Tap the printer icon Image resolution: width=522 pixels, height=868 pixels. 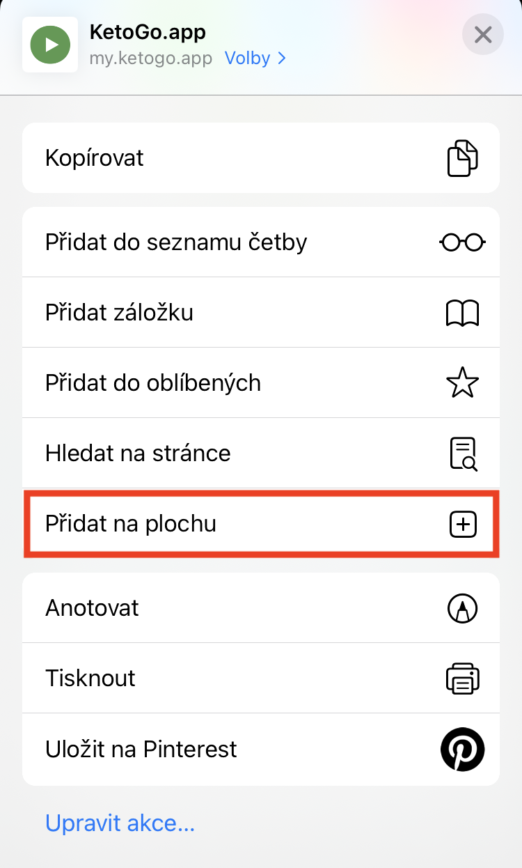pos(462,679)
